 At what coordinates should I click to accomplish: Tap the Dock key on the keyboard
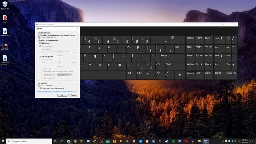coord(208,66)
